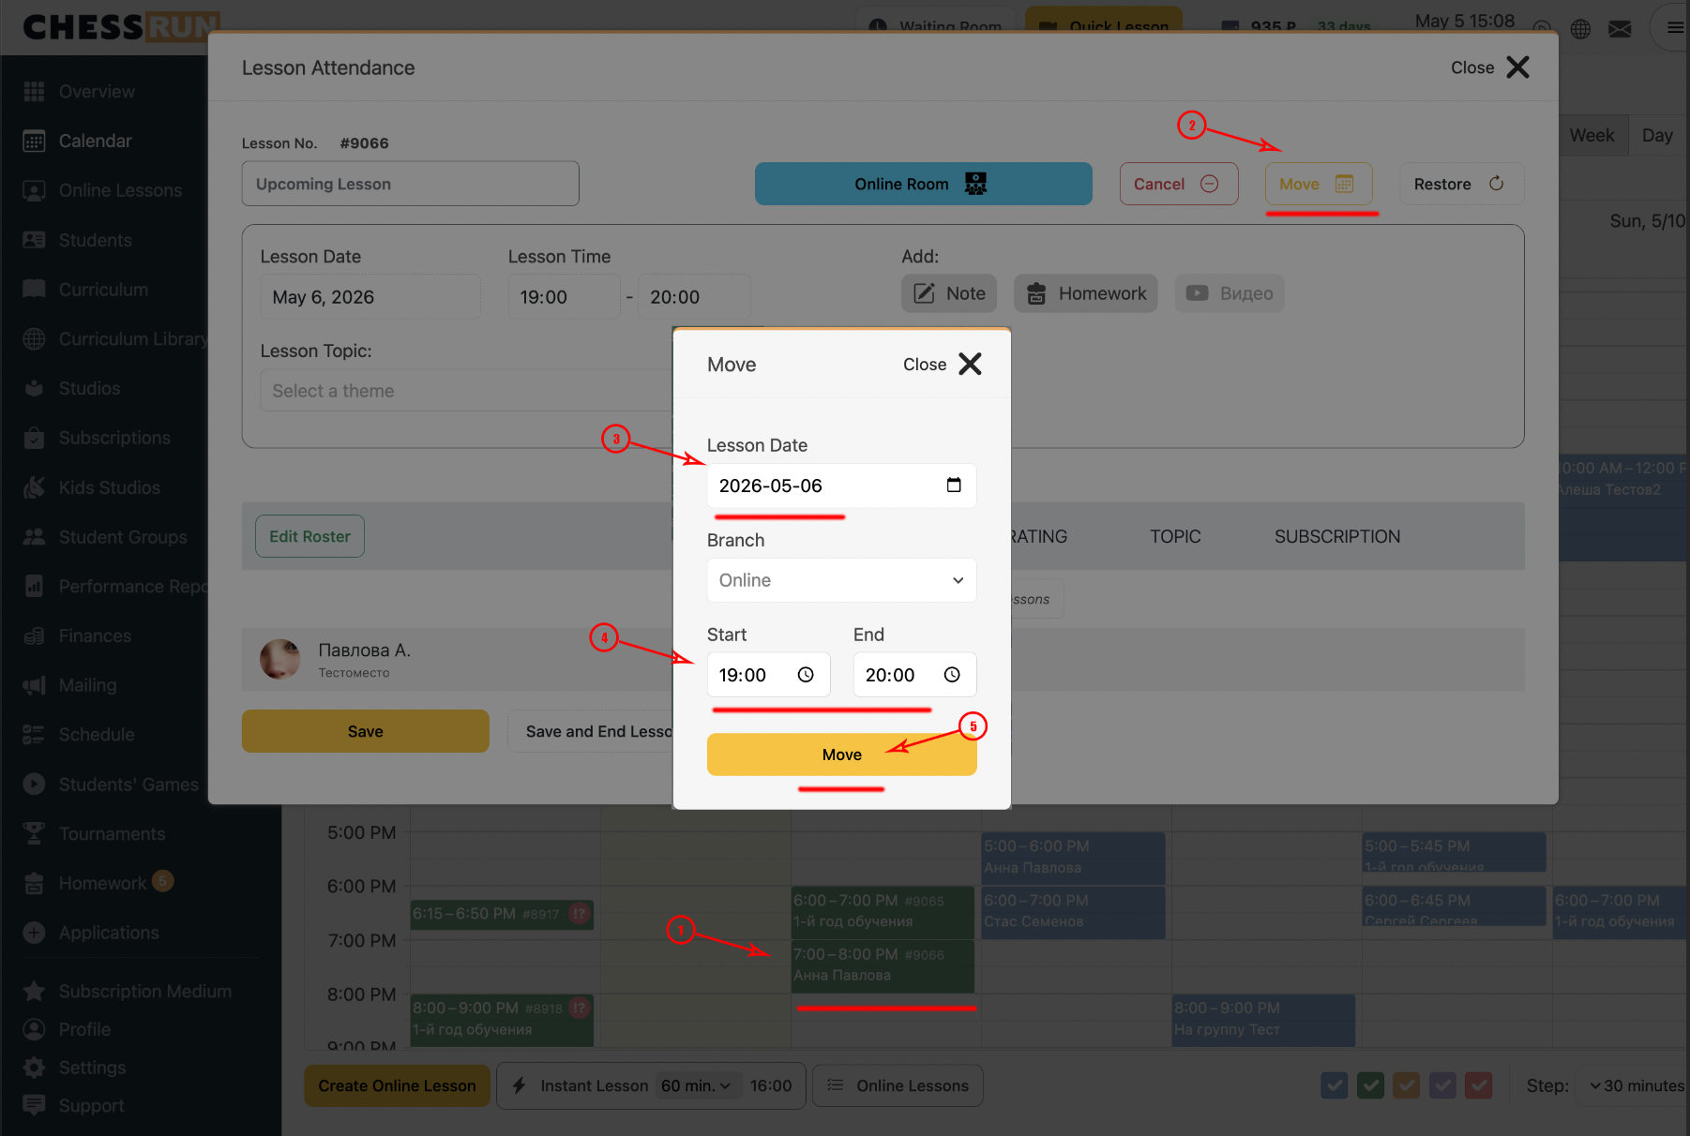Image resolution: width=1690 pixels, height=1136 pixels.
Task: Toggle the purple calendar filter checkbox
Action: (1442, 1085)
